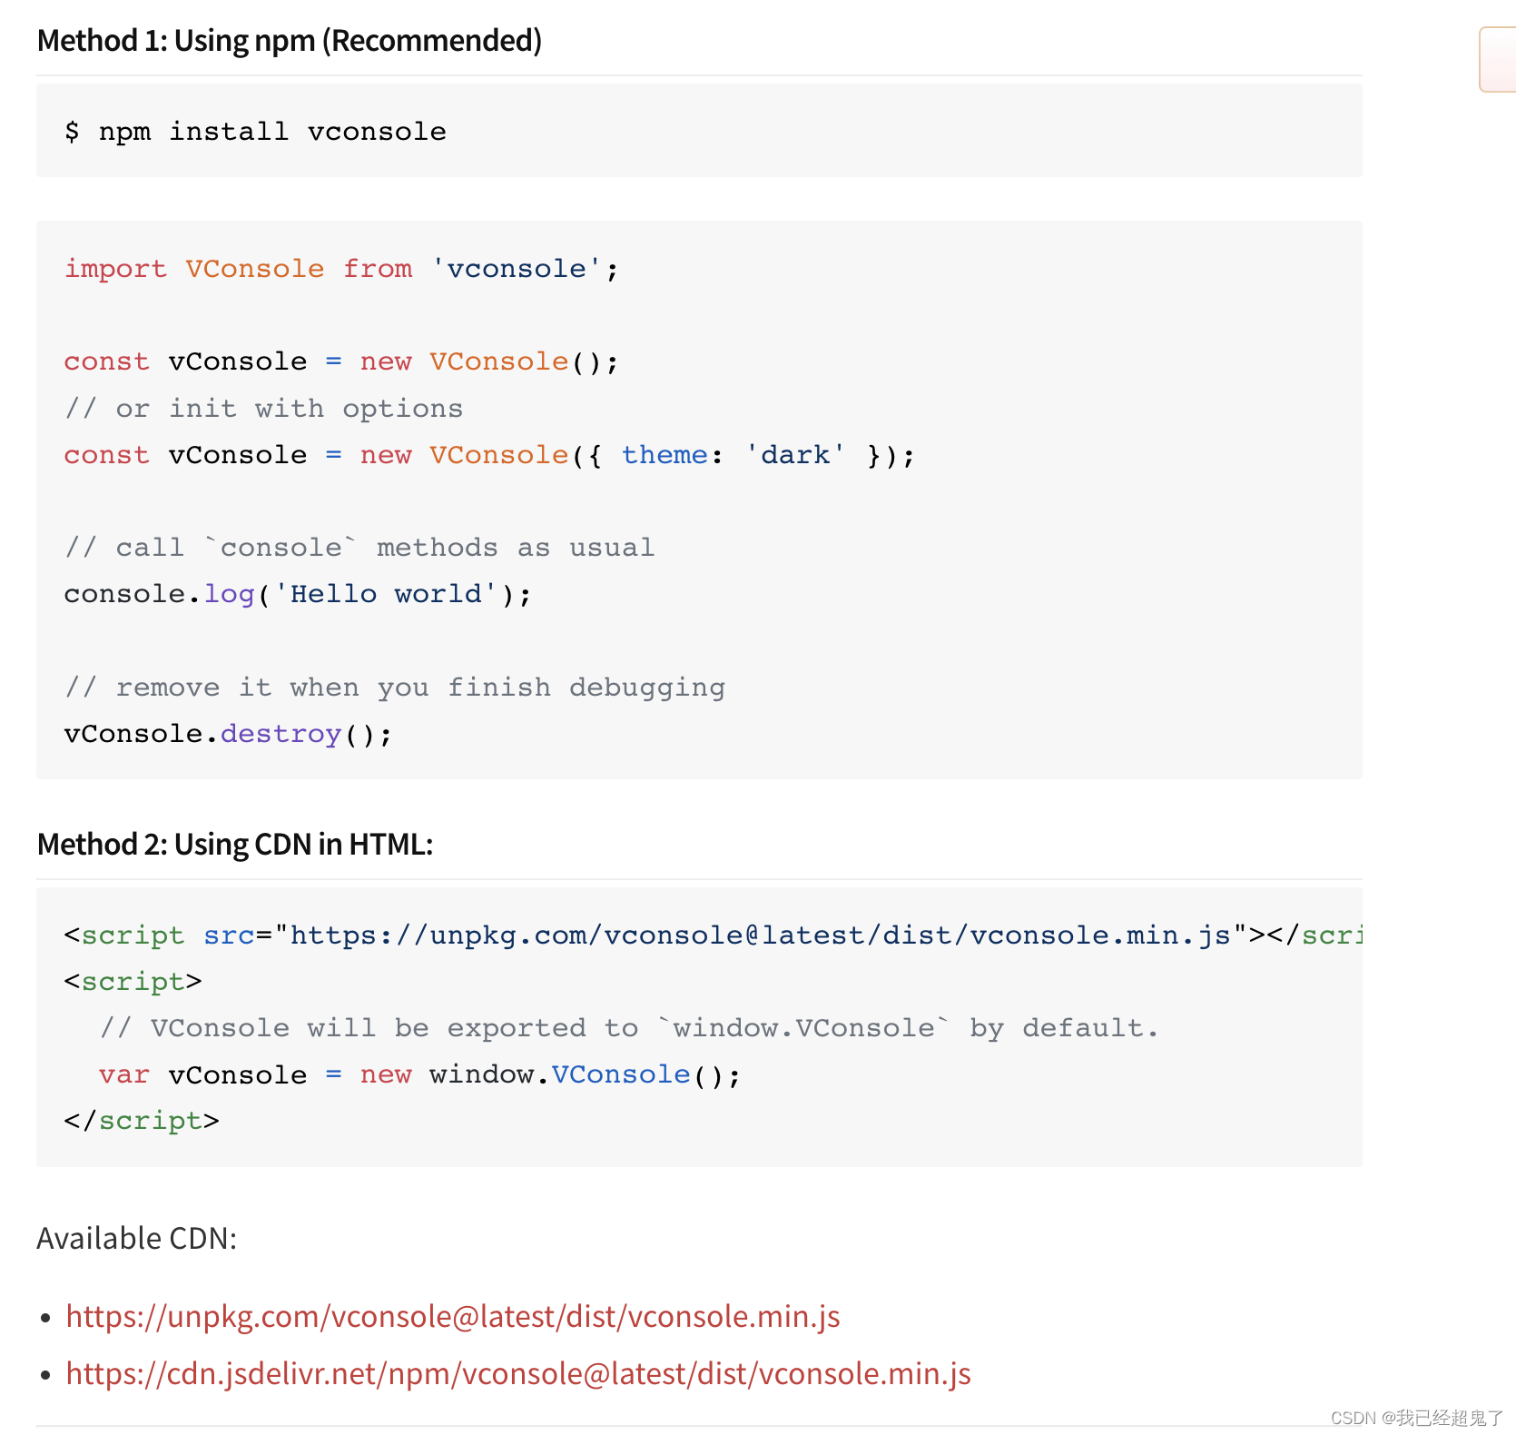Click the import VConsole from 'vconsole' line
This screenshot has width=1516, height=1435.
click(341, 269)
